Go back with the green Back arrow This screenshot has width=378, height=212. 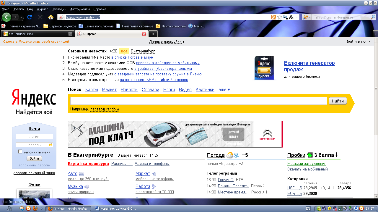pos(6,17)
